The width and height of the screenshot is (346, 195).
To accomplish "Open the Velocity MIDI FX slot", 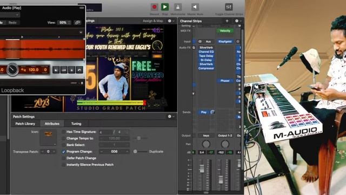I will point(225,31).
